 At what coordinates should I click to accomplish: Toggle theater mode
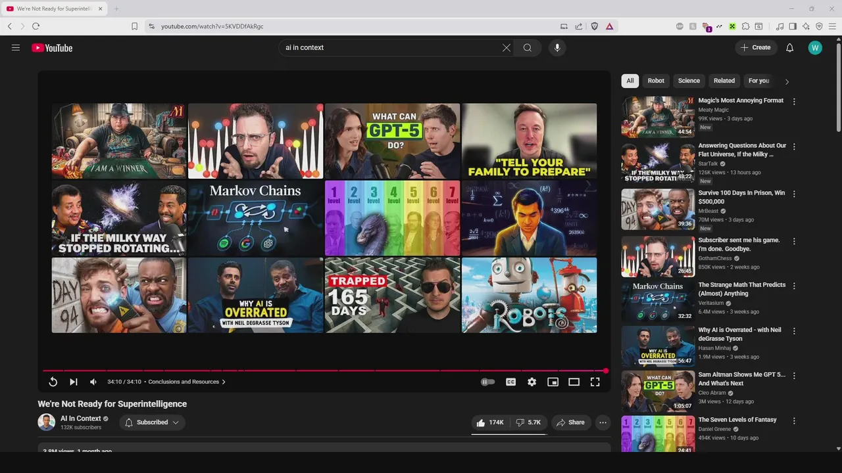[574, 382]
